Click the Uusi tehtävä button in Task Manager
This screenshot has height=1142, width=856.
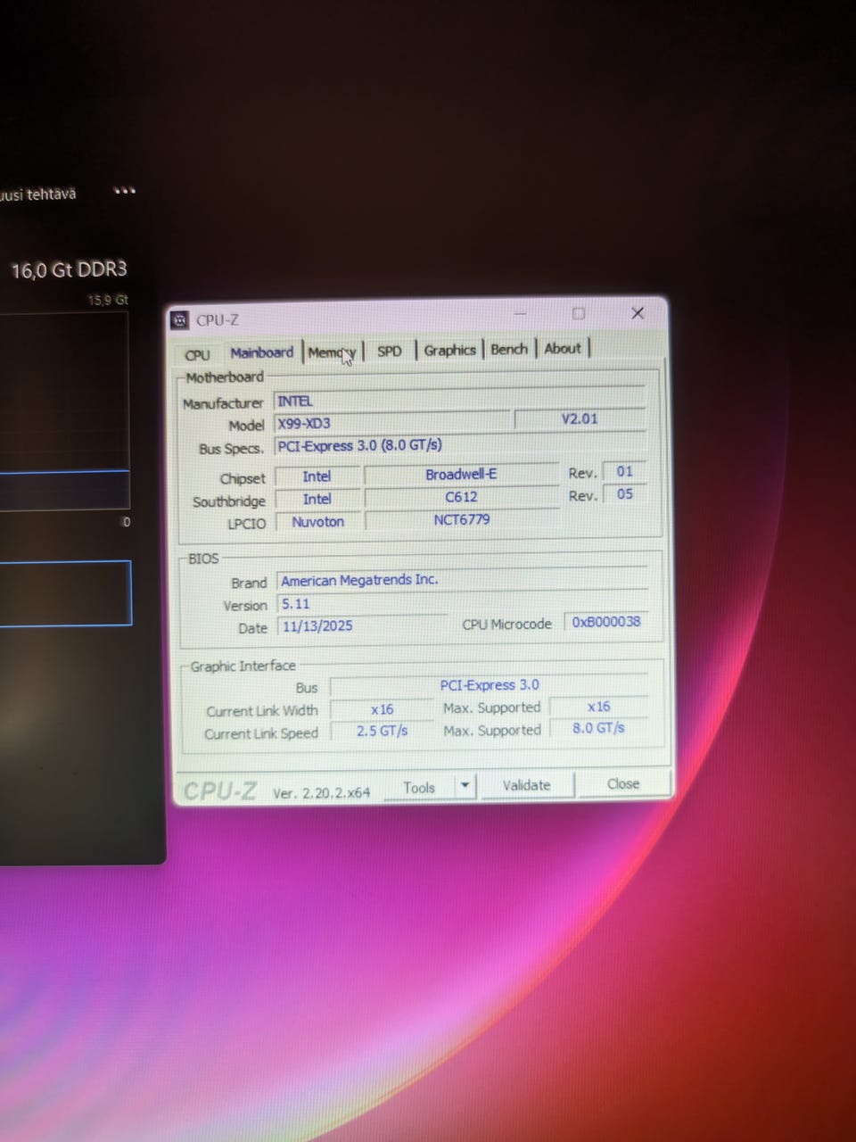tap(38, 194)
